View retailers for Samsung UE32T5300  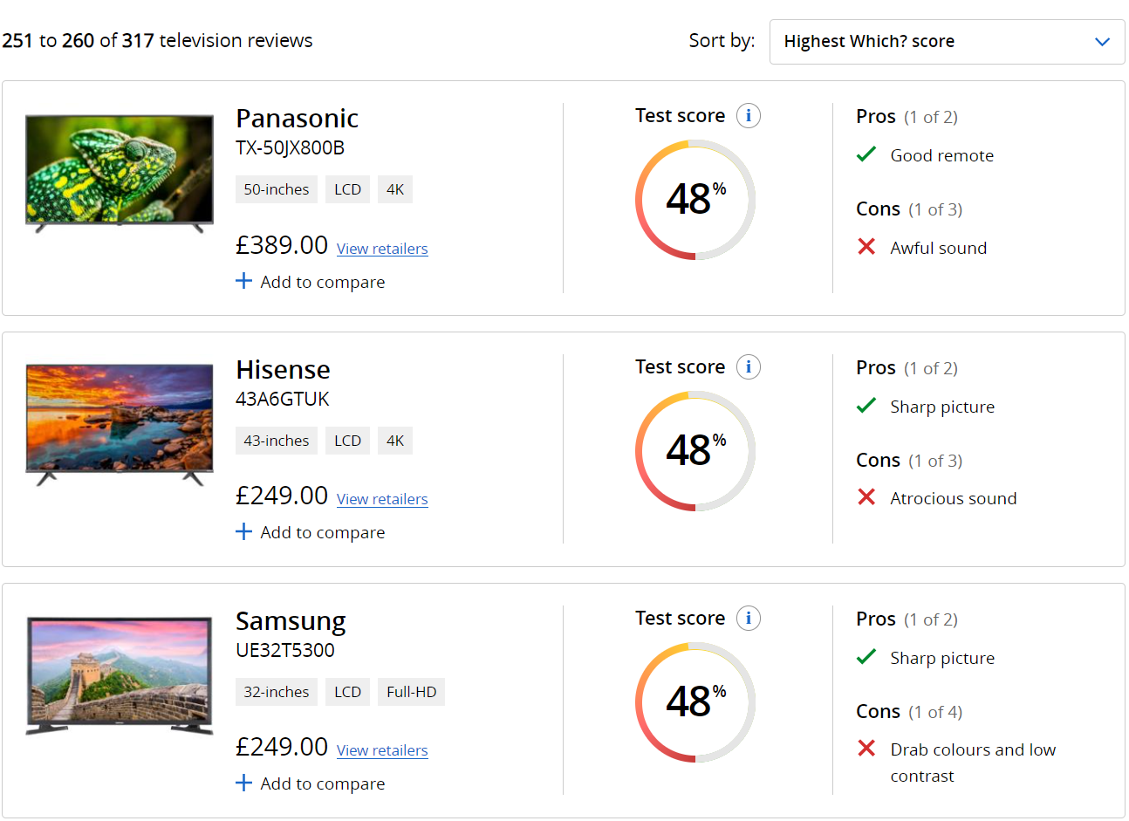coord(382,750)
